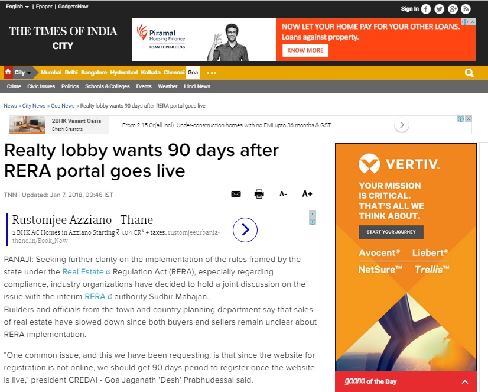488x392 pixels.
Task: Increase font size with A+ button
Action: 307,194
